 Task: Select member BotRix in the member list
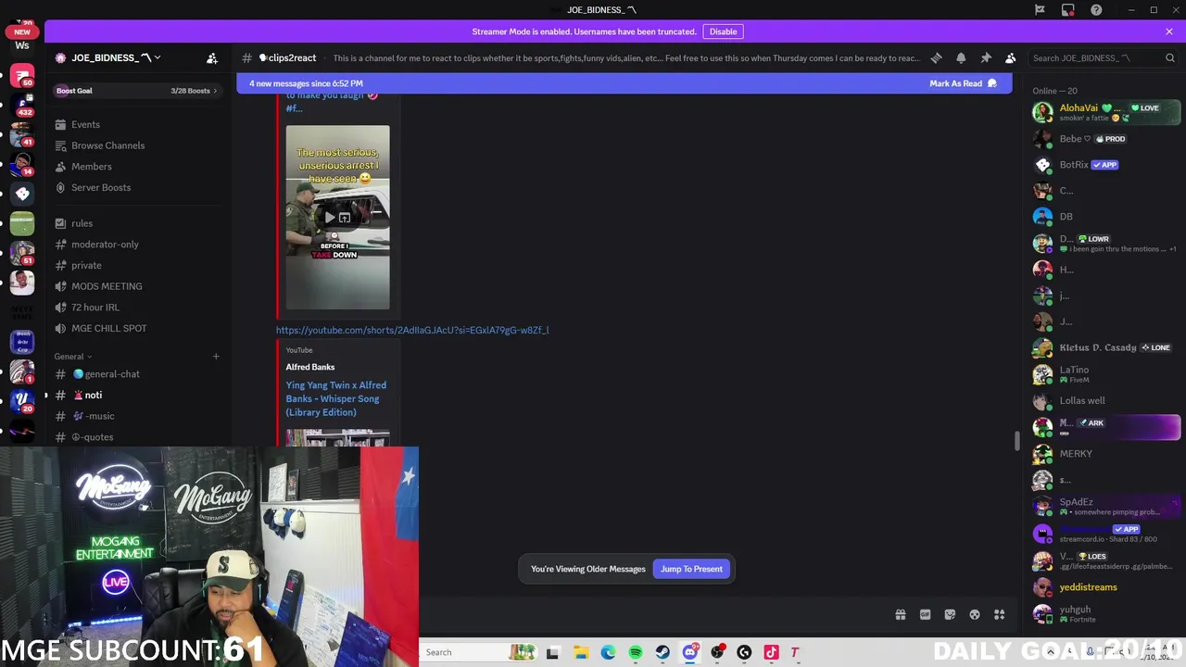(x=1106, y=165)
